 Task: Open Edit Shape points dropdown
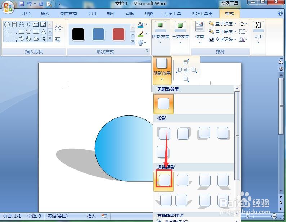point(59,28)
